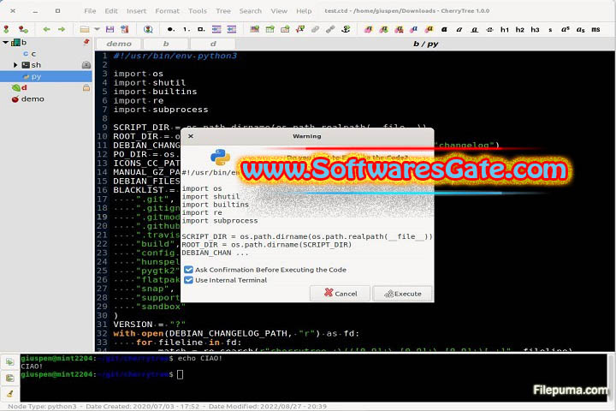The width and height of the screenshot is (616, 411).
Task: Set to-do list formatting
Action: pos(201,29)
